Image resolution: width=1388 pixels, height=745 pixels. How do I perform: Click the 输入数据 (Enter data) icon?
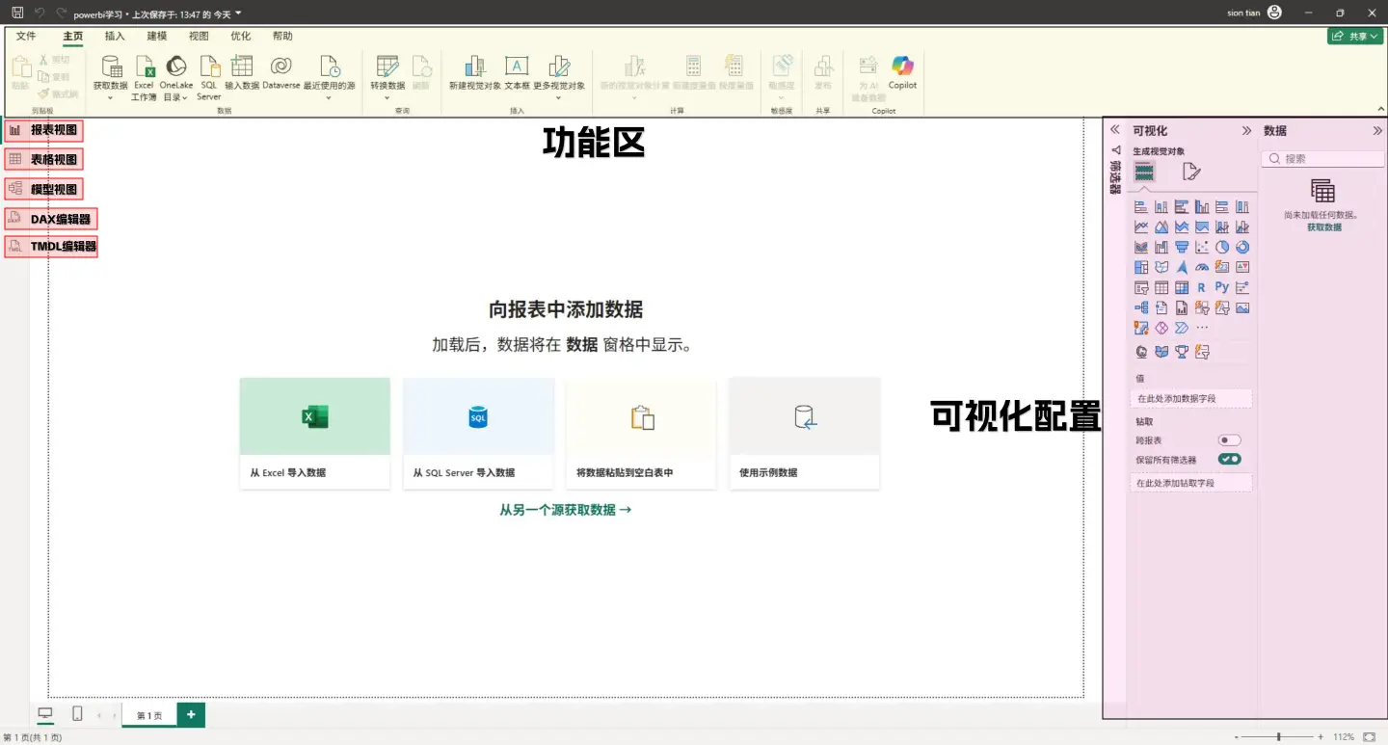[242, 67]
